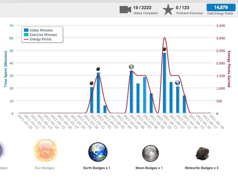Toggle Exercise Minutes series in legend
Viewport: 238px width, 180px height.
tap(43, 35)
